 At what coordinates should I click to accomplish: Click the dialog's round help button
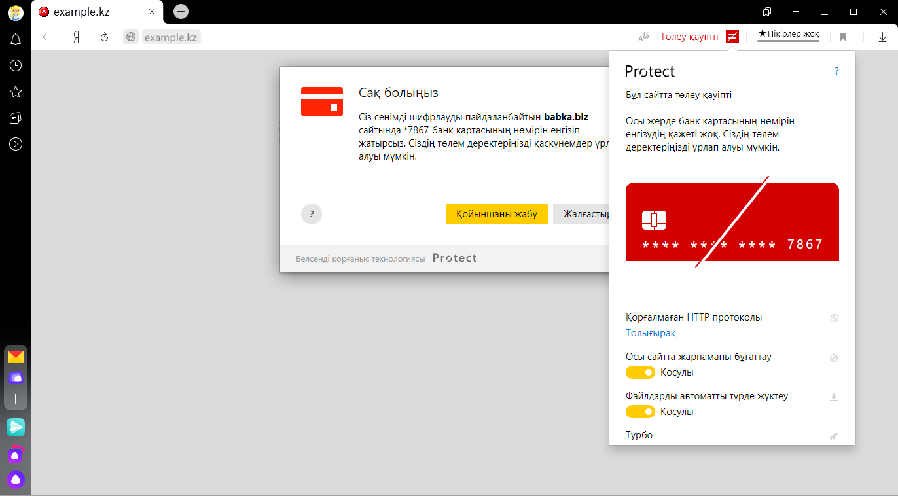coord(312,214)
